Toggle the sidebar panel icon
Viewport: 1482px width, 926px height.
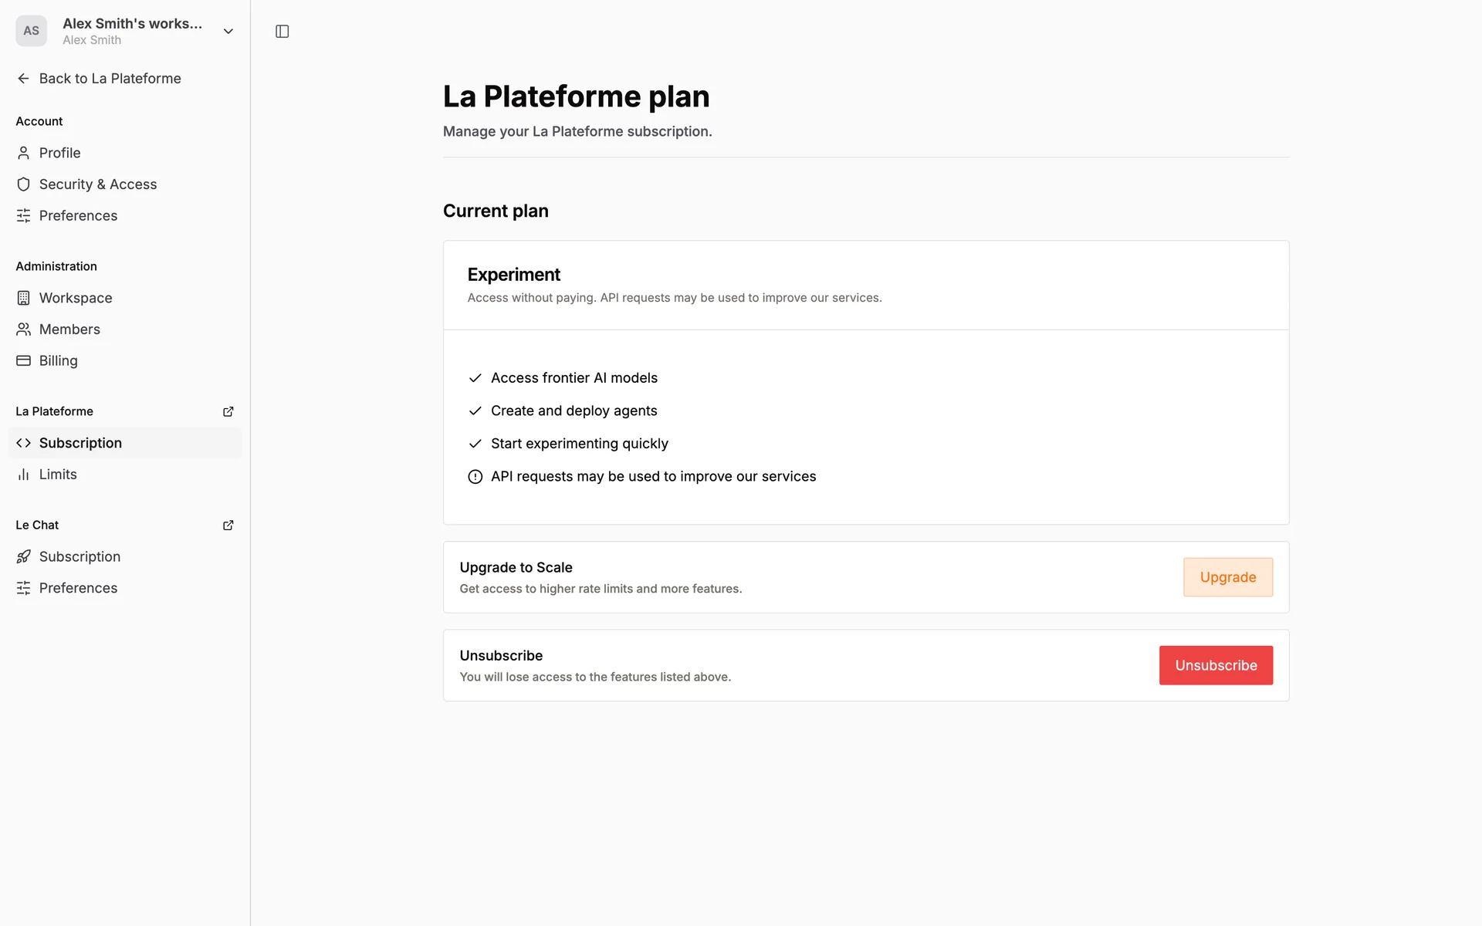point(283,32)
